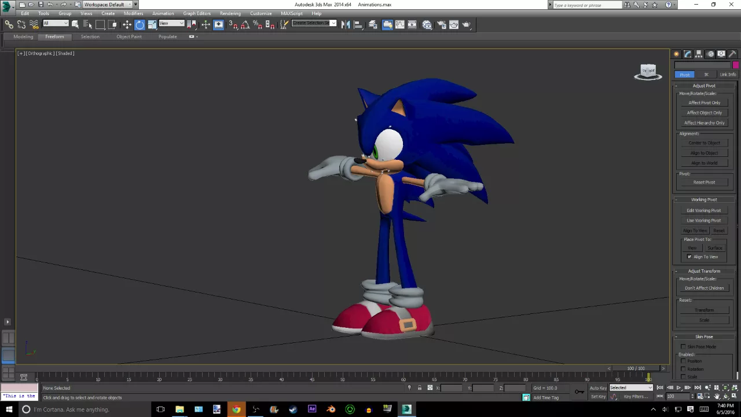This screenshot has width=741, height=417.
Task: Activate the Select and Move tool
Action: coord(127,24)
